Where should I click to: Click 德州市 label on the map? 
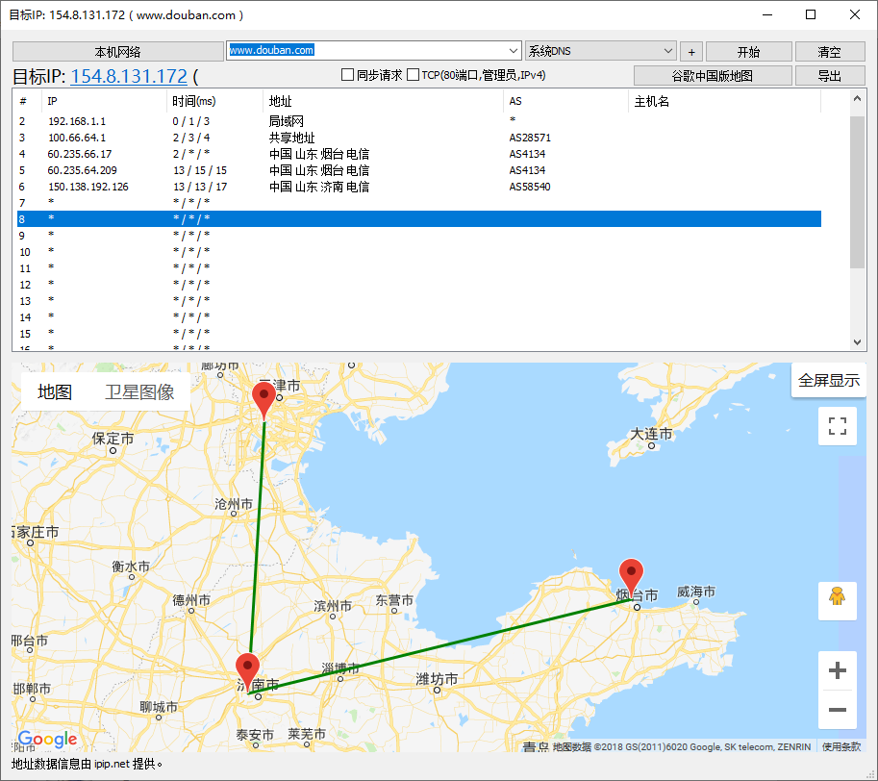click(x=191, y=600)
